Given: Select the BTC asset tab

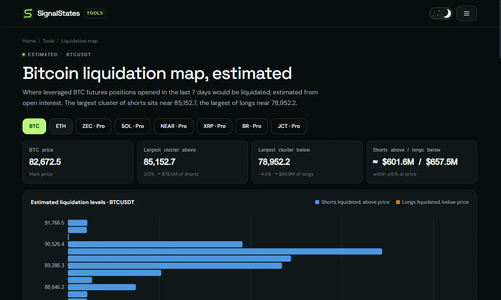Looking at the screenshot, I should 34,126.
